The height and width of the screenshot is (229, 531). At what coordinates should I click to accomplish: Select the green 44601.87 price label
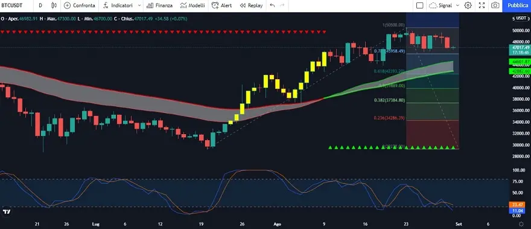(x=520, y=62)
